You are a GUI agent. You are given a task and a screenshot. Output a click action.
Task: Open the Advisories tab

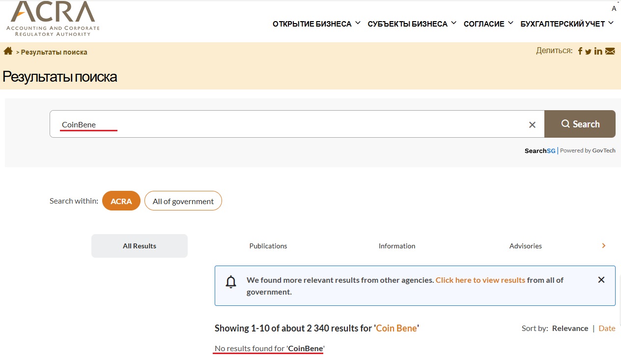526,246
